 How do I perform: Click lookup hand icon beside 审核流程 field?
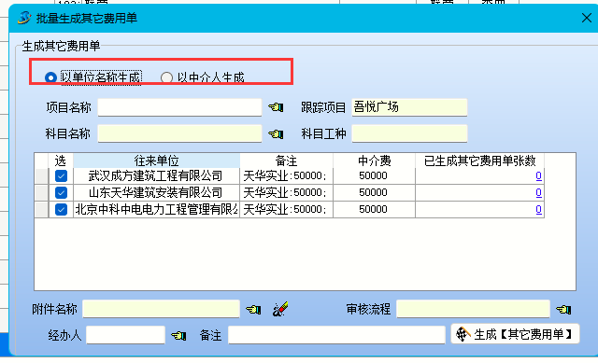tap(563, 309)
